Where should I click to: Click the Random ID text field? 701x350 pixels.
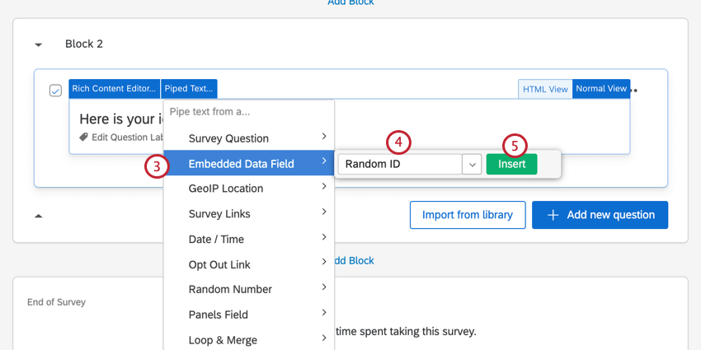coord(399,164)
